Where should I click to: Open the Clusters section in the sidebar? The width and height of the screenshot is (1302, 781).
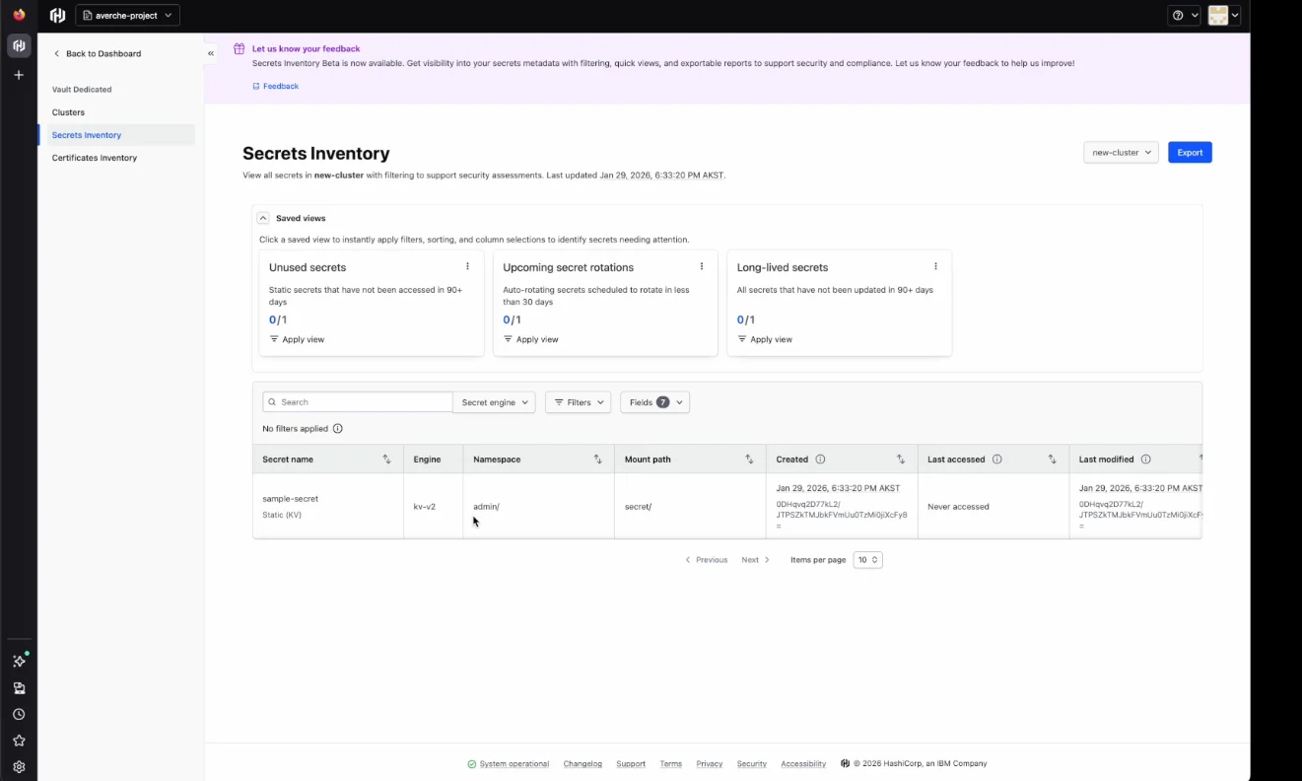68,111
